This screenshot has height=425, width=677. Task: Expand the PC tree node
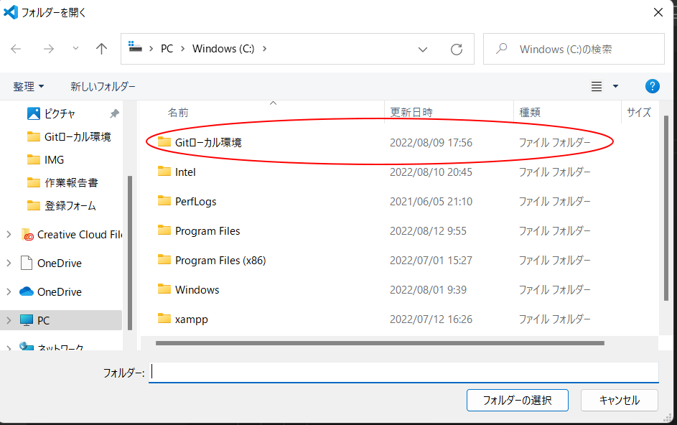(x=9, y=320)
